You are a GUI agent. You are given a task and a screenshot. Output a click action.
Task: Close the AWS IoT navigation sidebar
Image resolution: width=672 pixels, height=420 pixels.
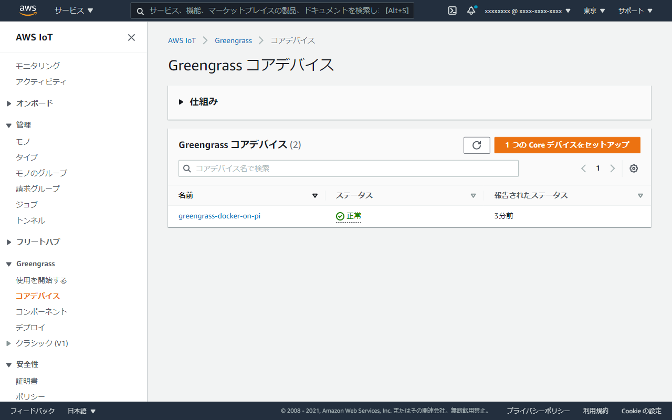[131, 37]
